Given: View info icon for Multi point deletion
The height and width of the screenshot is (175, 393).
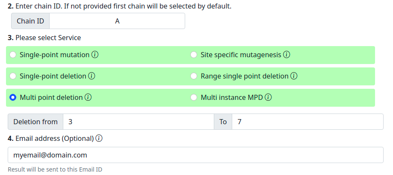Looking at the screenshot, I should point(88,97).
